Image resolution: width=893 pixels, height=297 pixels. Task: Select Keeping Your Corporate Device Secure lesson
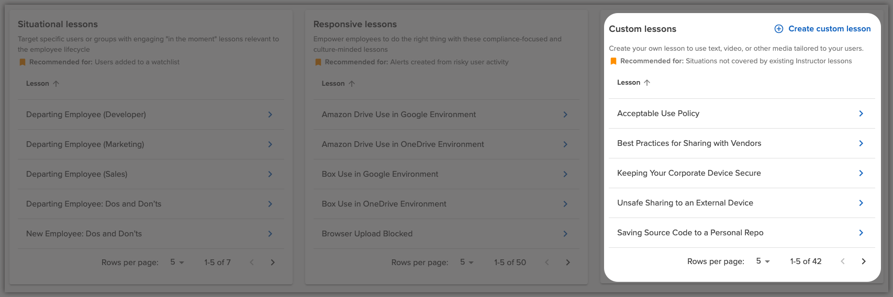pyautogui.click(x=689, y=173)
